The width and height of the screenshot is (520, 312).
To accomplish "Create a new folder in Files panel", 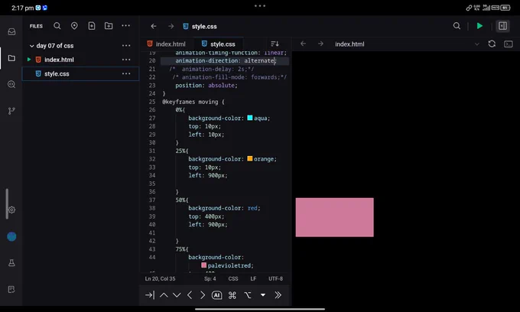I will tap(109, 26).
